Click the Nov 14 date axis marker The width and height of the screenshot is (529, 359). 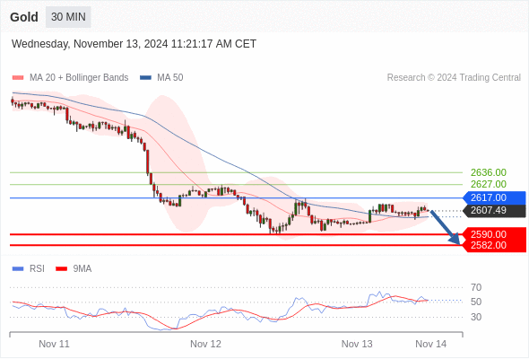431,344
